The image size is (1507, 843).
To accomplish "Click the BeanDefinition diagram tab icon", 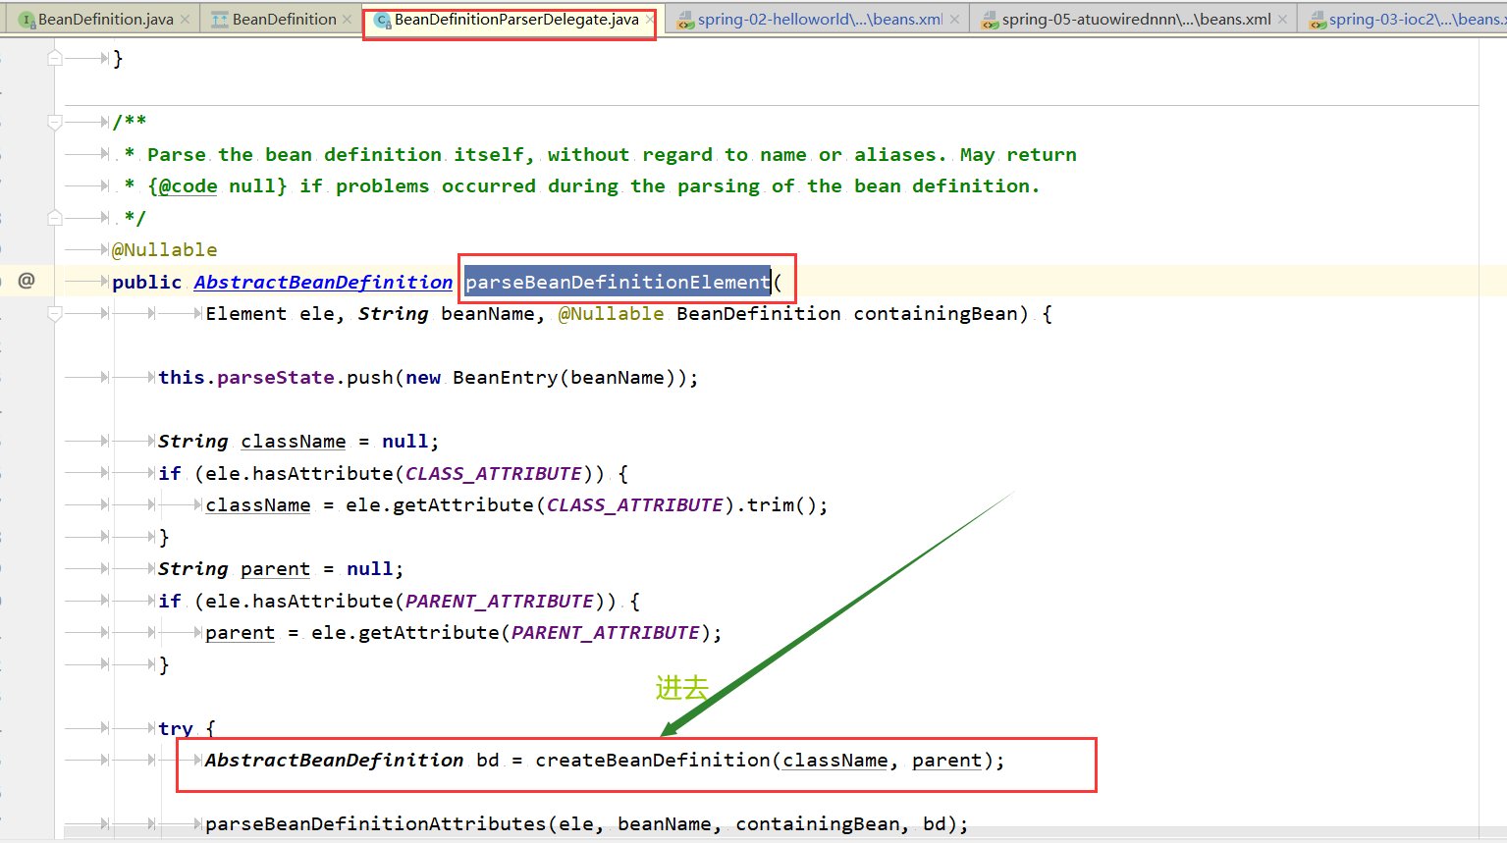I will pos(220,20).
